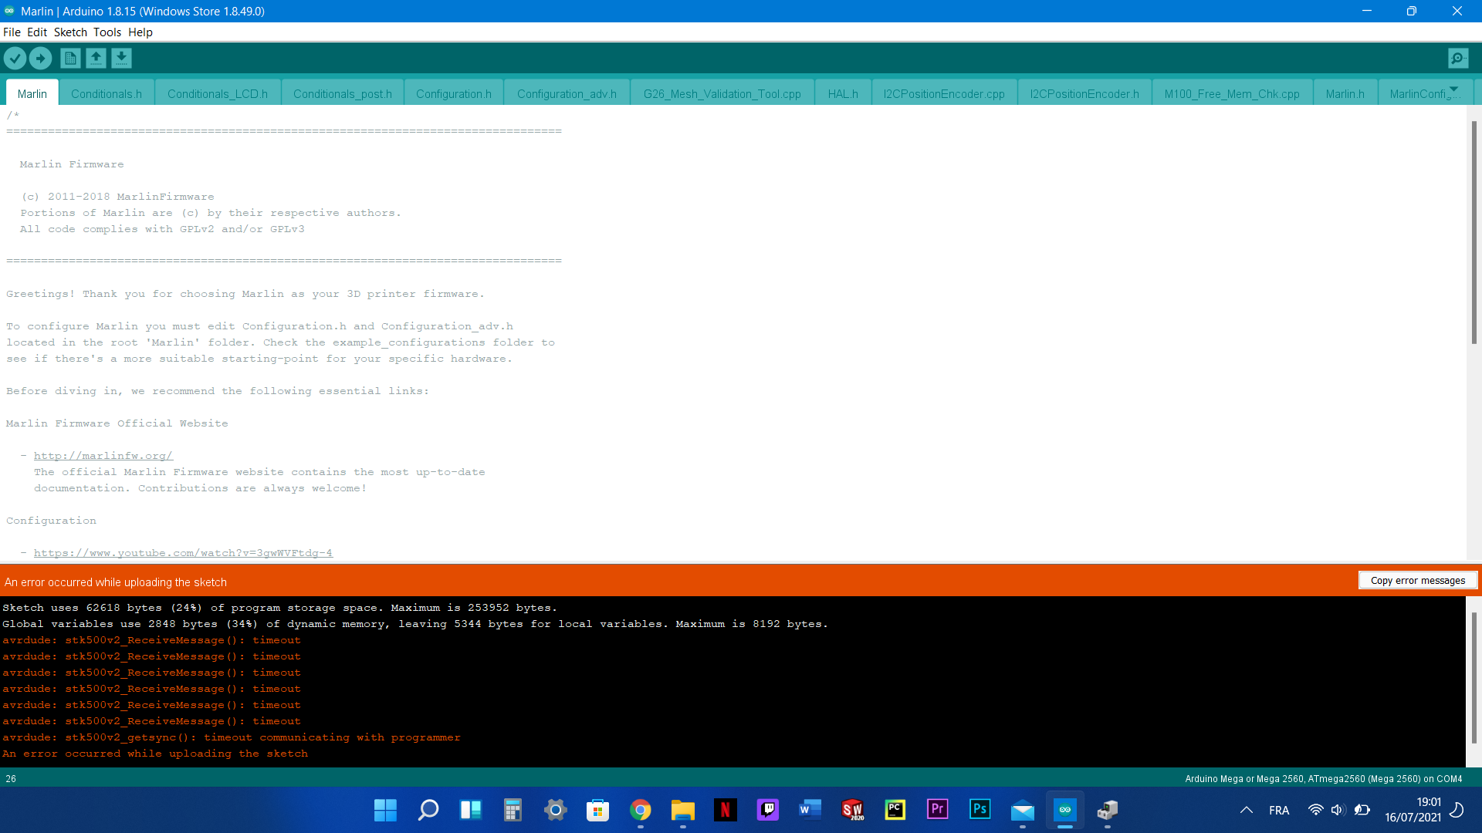Viewport: 1482px width, 833px height.
Task: Click the Save sketch down-arrow icon
Action: (121, 58)
